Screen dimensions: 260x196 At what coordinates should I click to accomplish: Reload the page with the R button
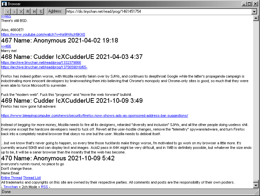click(x=28, y=11)
